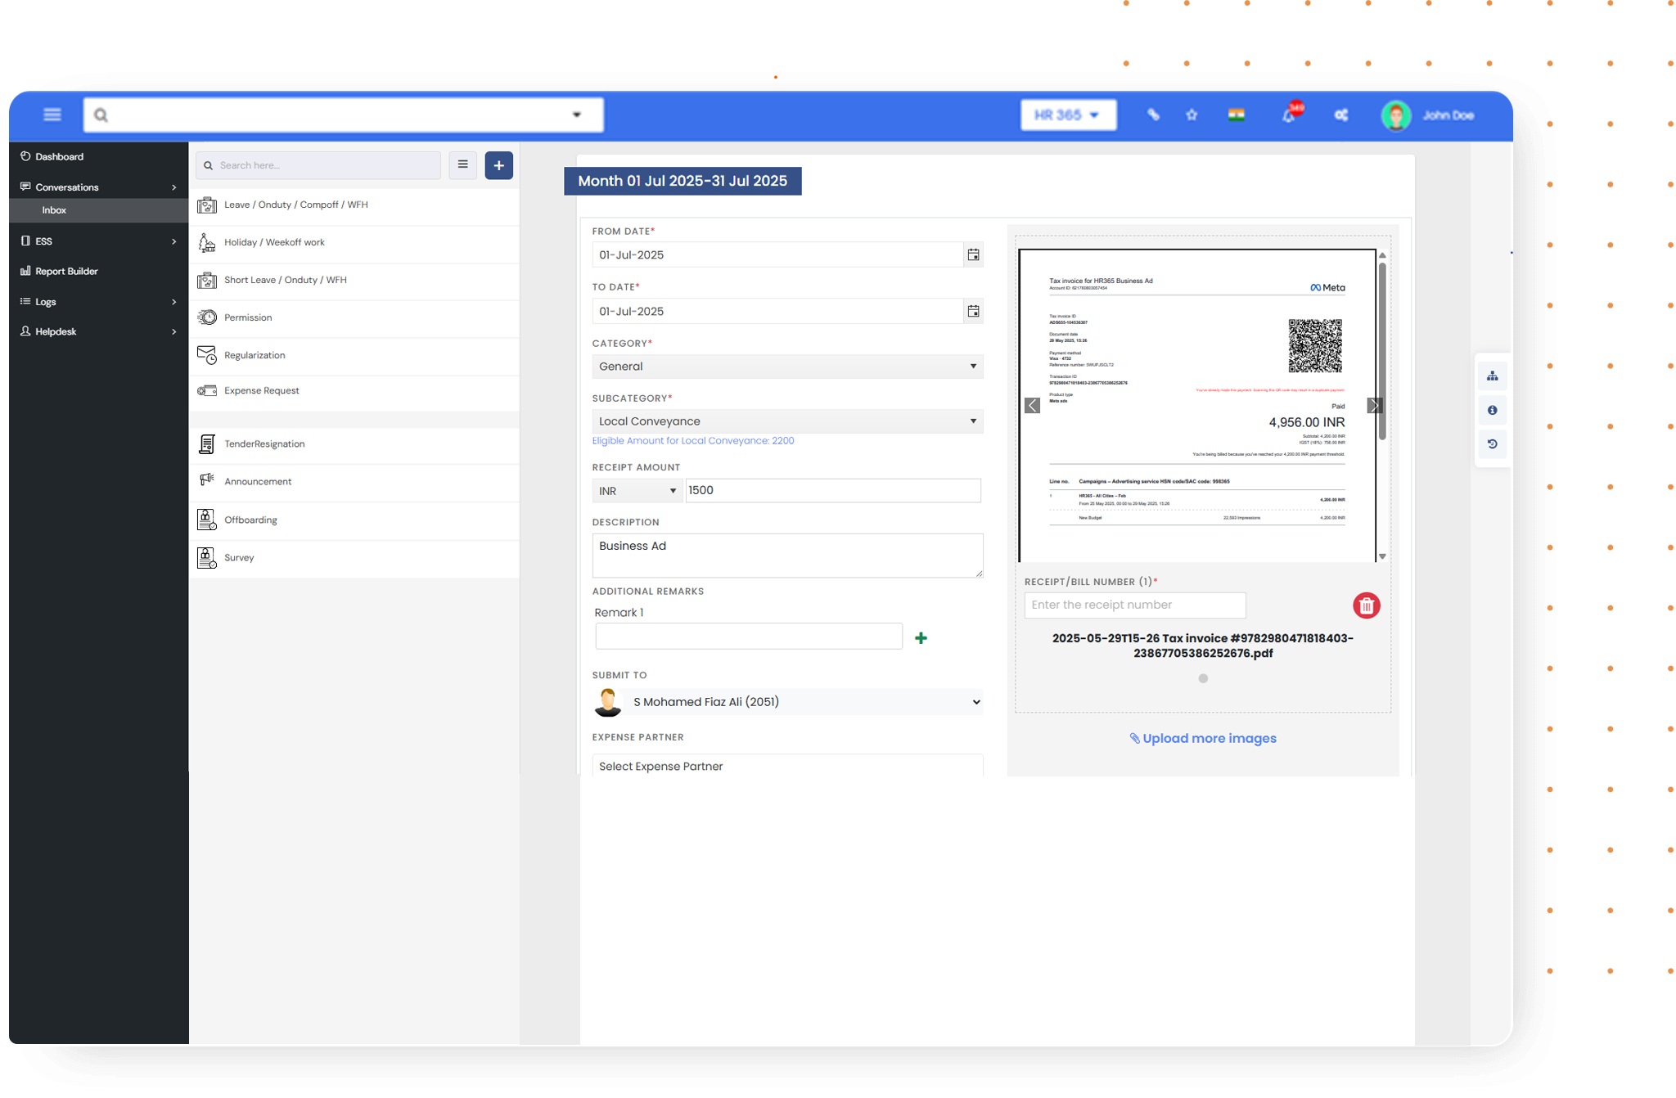Click the green plus to add a remark
Image resolution: width=1676 pixels, height=1098 pixels.
click(x=921, y=638)
